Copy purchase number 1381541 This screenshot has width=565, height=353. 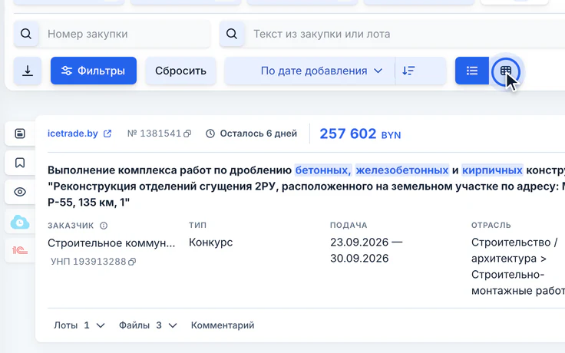pos(187,134)
